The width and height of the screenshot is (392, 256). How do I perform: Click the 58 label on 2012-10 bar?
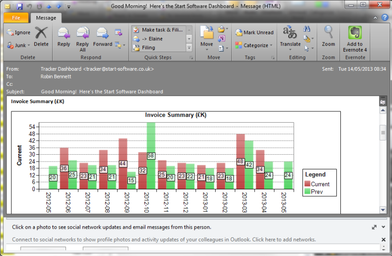pos(150,156)
